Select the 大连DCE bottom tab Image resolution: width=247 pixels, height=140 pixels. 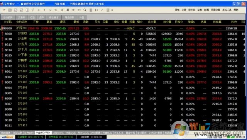71,133
